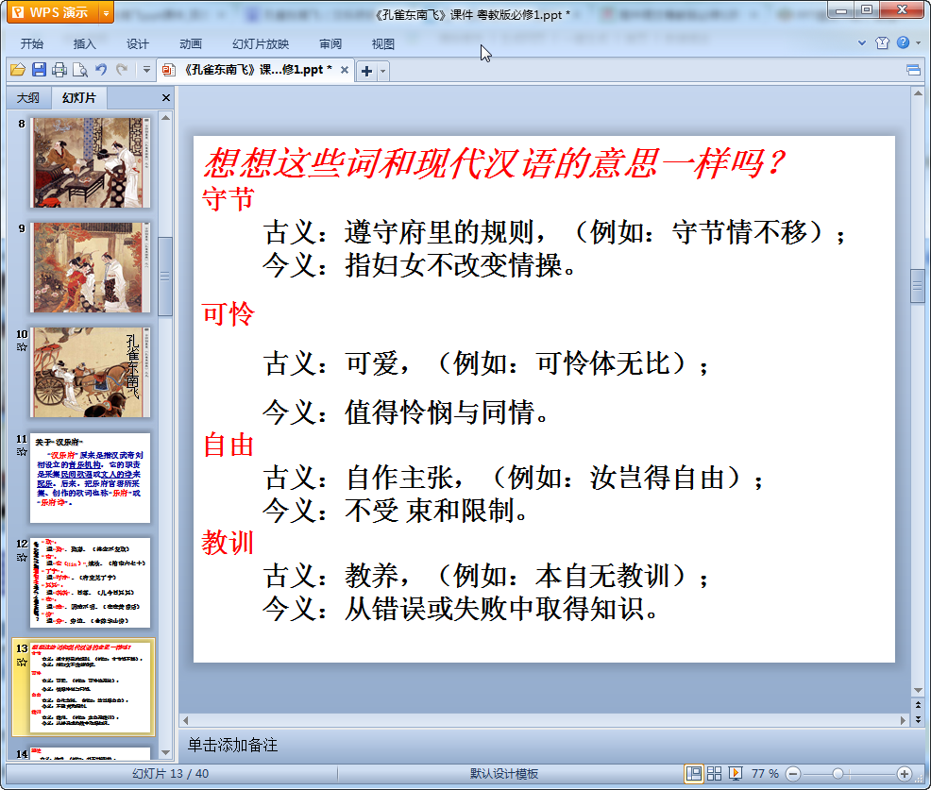The image size is (931, 790).
Task: Select slide 12 thumbnail
Action: point(91,583)
